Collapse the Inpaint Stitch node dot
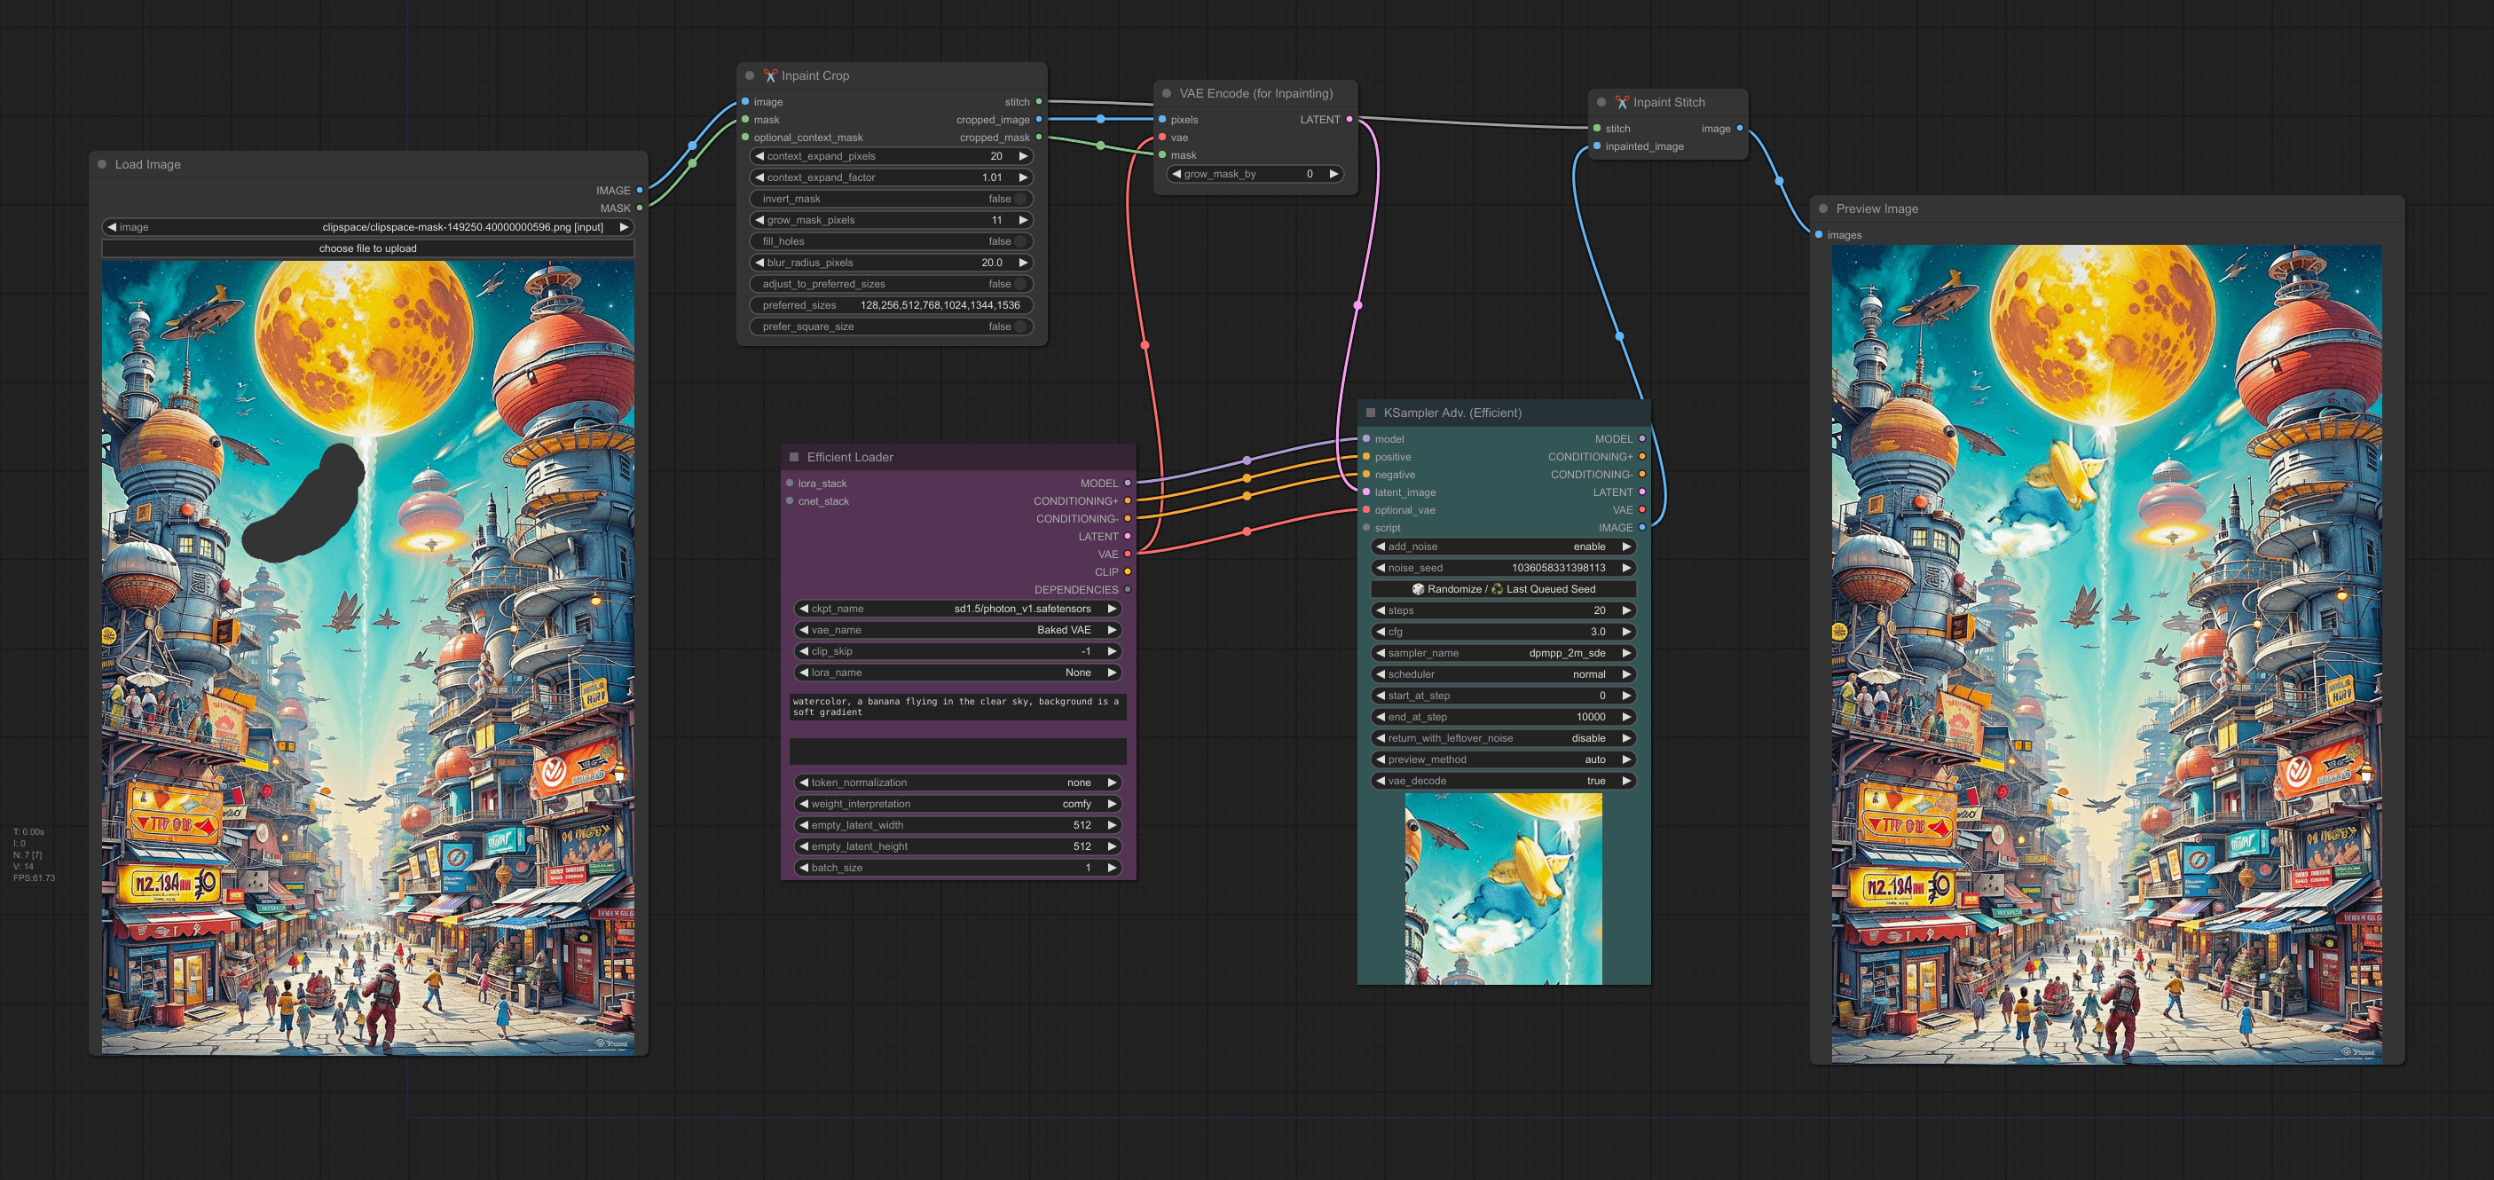This screenshot has height=1180, width=2494. (1601, 102)
